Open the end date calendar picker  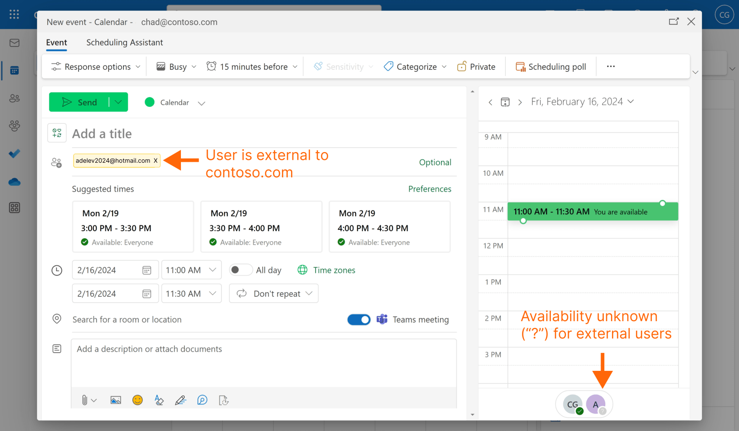coord(147,294)
